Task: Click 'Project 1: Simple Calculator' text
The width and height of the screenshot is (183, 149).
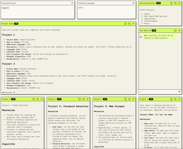Action: point(15,105)
